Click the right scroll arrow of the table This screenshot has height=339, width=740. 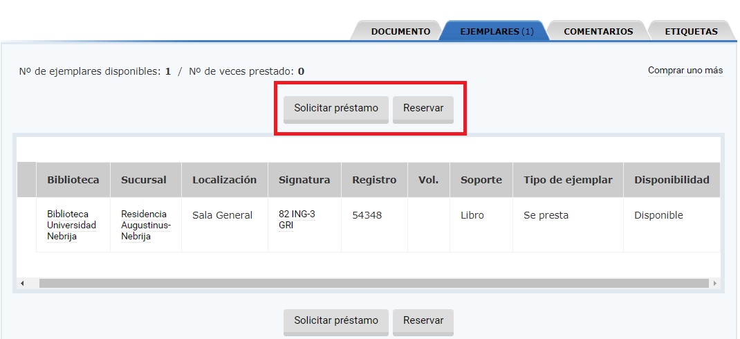pos(714,284)
